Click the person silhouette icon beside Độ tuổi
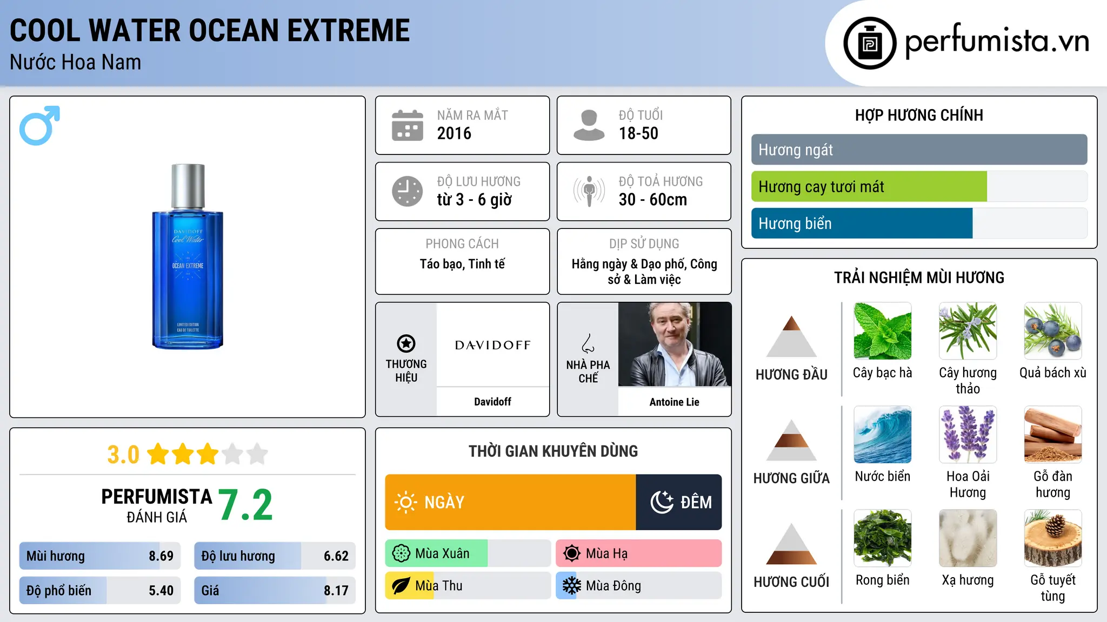 [589, 125]
